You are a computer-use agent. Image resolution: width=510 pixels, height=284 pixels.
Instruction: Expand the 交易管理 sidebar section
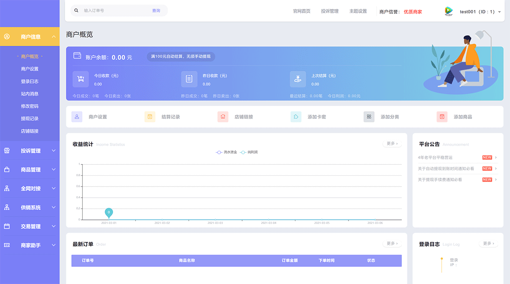pos(30,226)
